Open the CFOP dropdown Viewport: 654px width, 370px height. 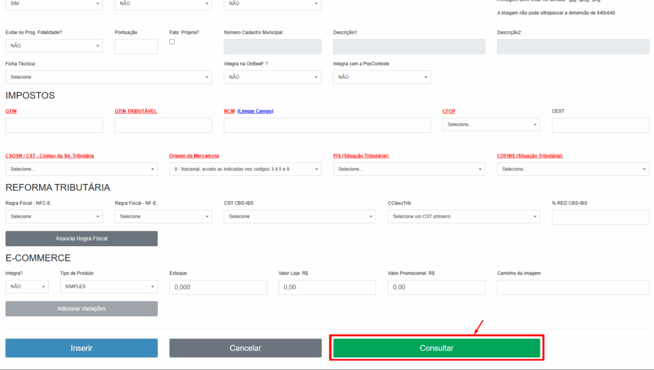coord(490,125)
